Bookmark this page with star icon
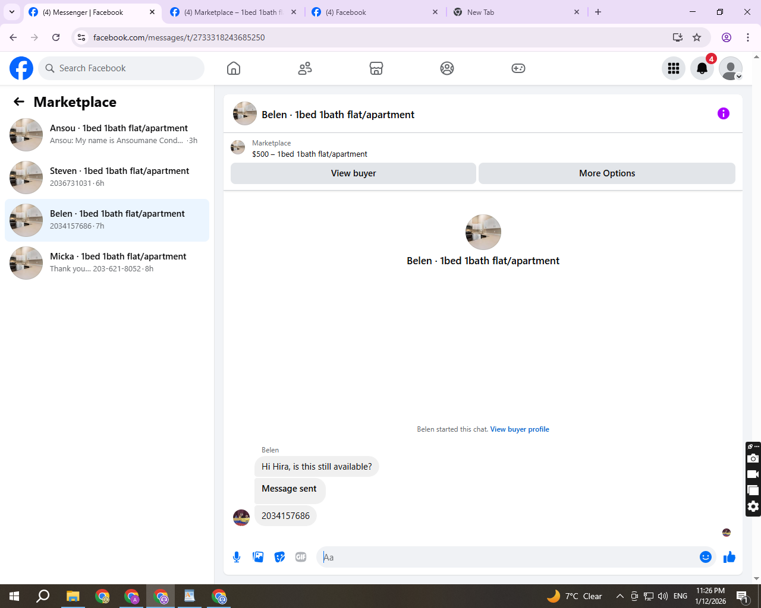Image resolution: width=761 pixels, height=608 pixels. tap(697, 37)
